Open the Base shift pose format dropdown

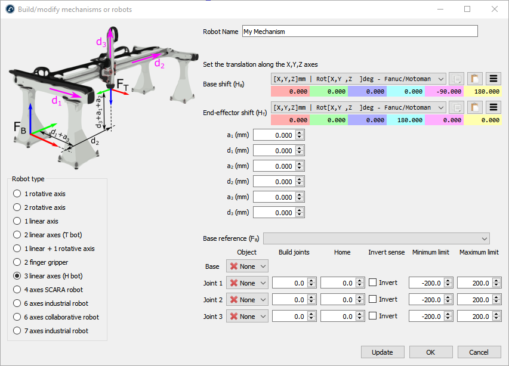[358, 79]
